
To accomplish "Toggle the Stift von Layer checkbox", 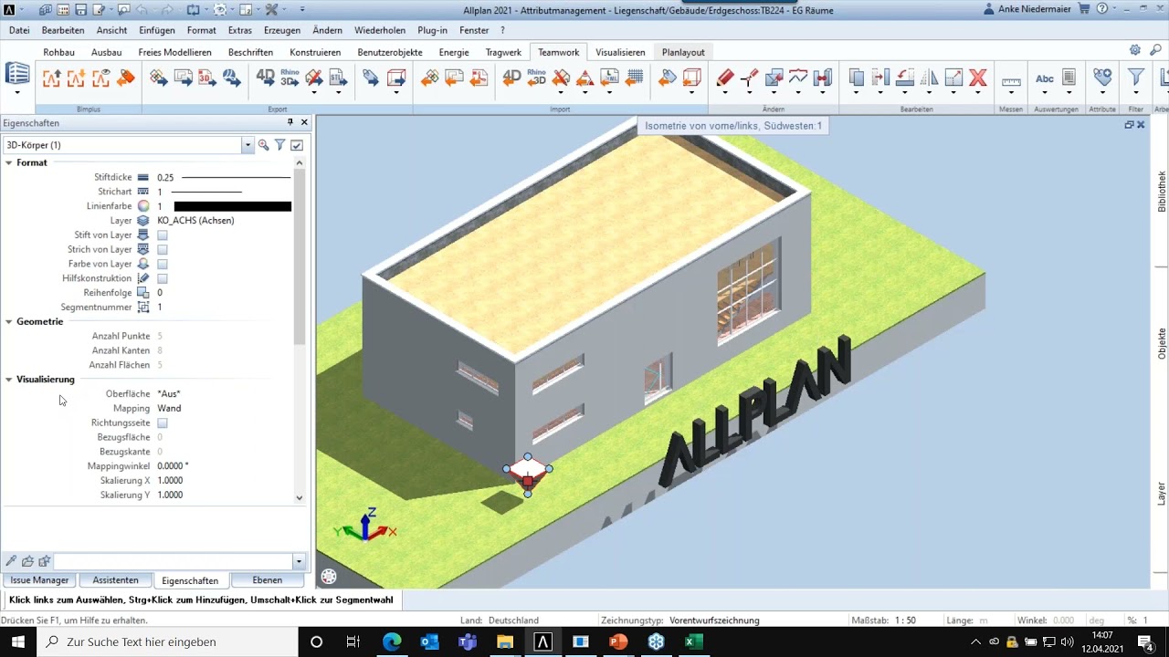I will (x=163, y=235).
